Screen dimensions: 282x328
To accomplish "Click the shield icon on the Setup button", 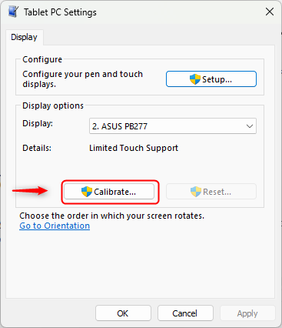I will pyautogui.click(x=195, y=79).
